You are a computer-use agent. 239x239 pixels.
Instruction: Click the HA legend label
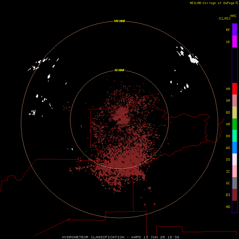tap(228, 89)
